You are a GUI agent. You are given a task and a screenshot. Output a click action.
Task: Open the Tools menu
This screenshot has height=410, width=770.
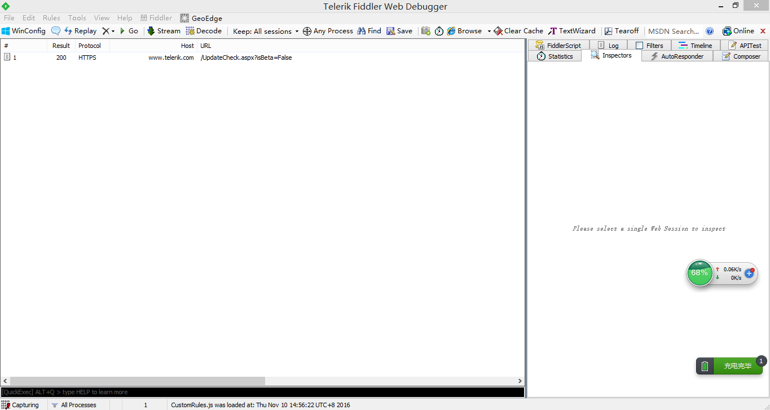77,17
